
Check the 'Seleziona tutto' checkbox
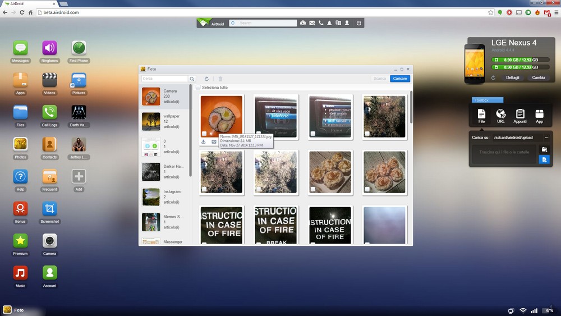coord(199,88)
